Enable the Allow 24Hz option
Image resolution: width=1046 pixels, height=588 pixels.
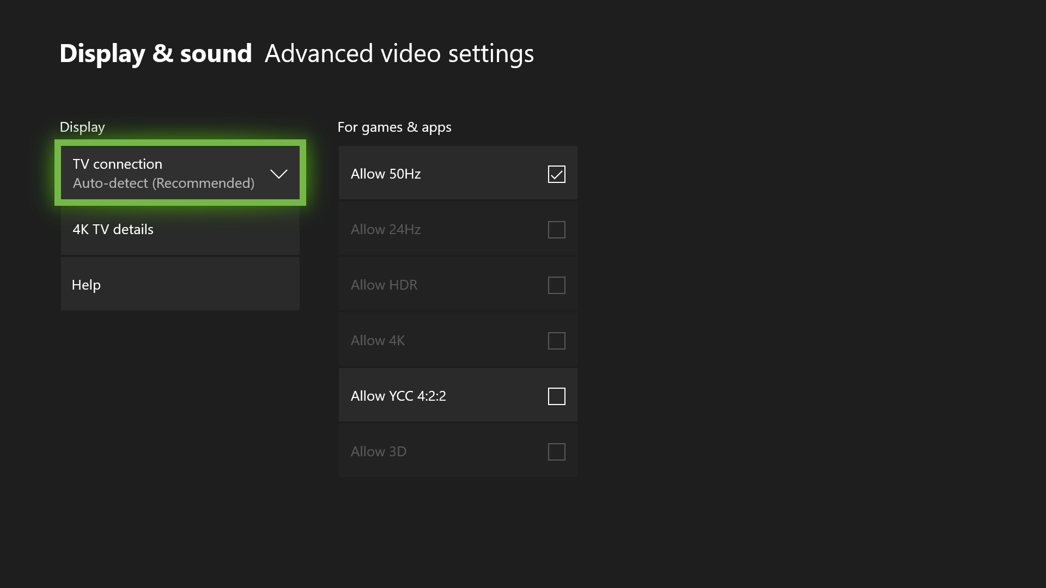tap(557, 229)
